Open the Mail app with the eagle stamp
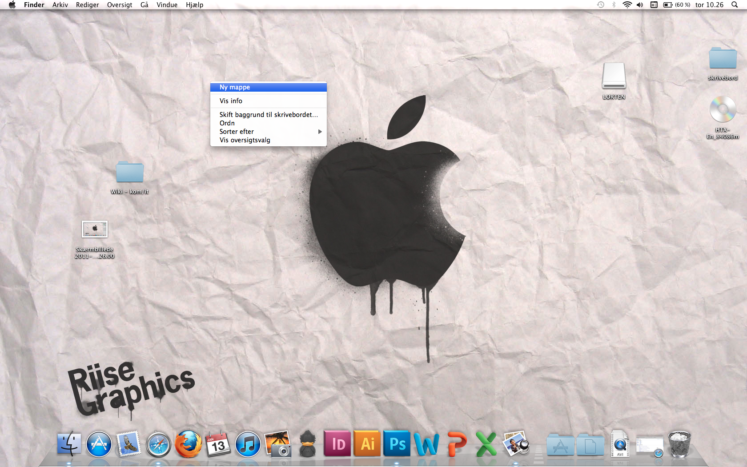This screenshot has height=467, width=747. click(x=129, y=444)
